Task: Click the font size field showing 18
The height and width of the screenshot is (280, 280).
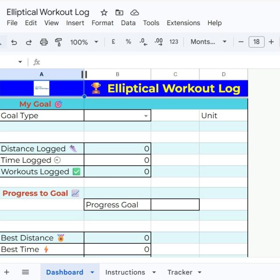Action: point(256,42)
